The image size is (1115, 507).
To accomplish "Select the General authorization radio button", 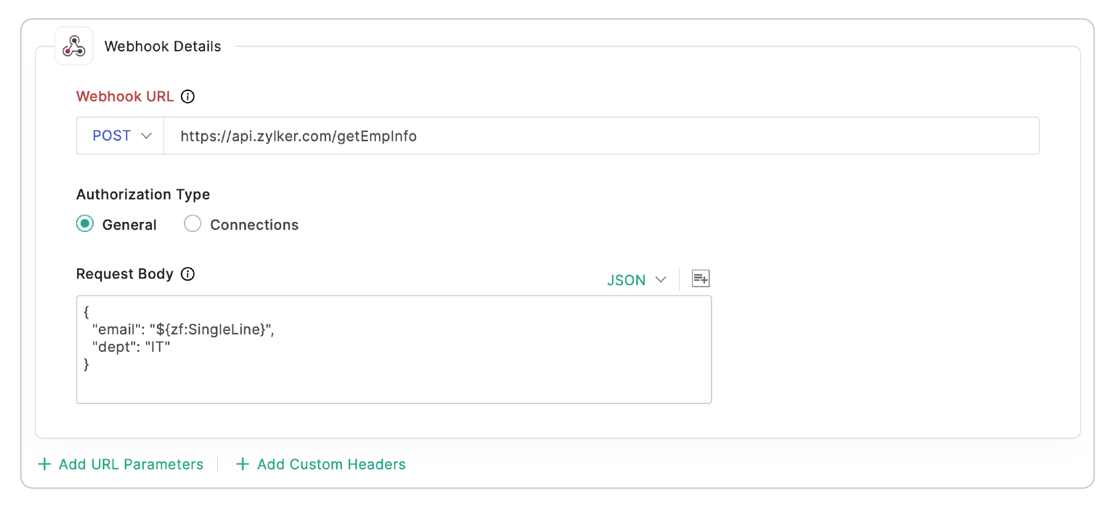I will pos(85,224).
